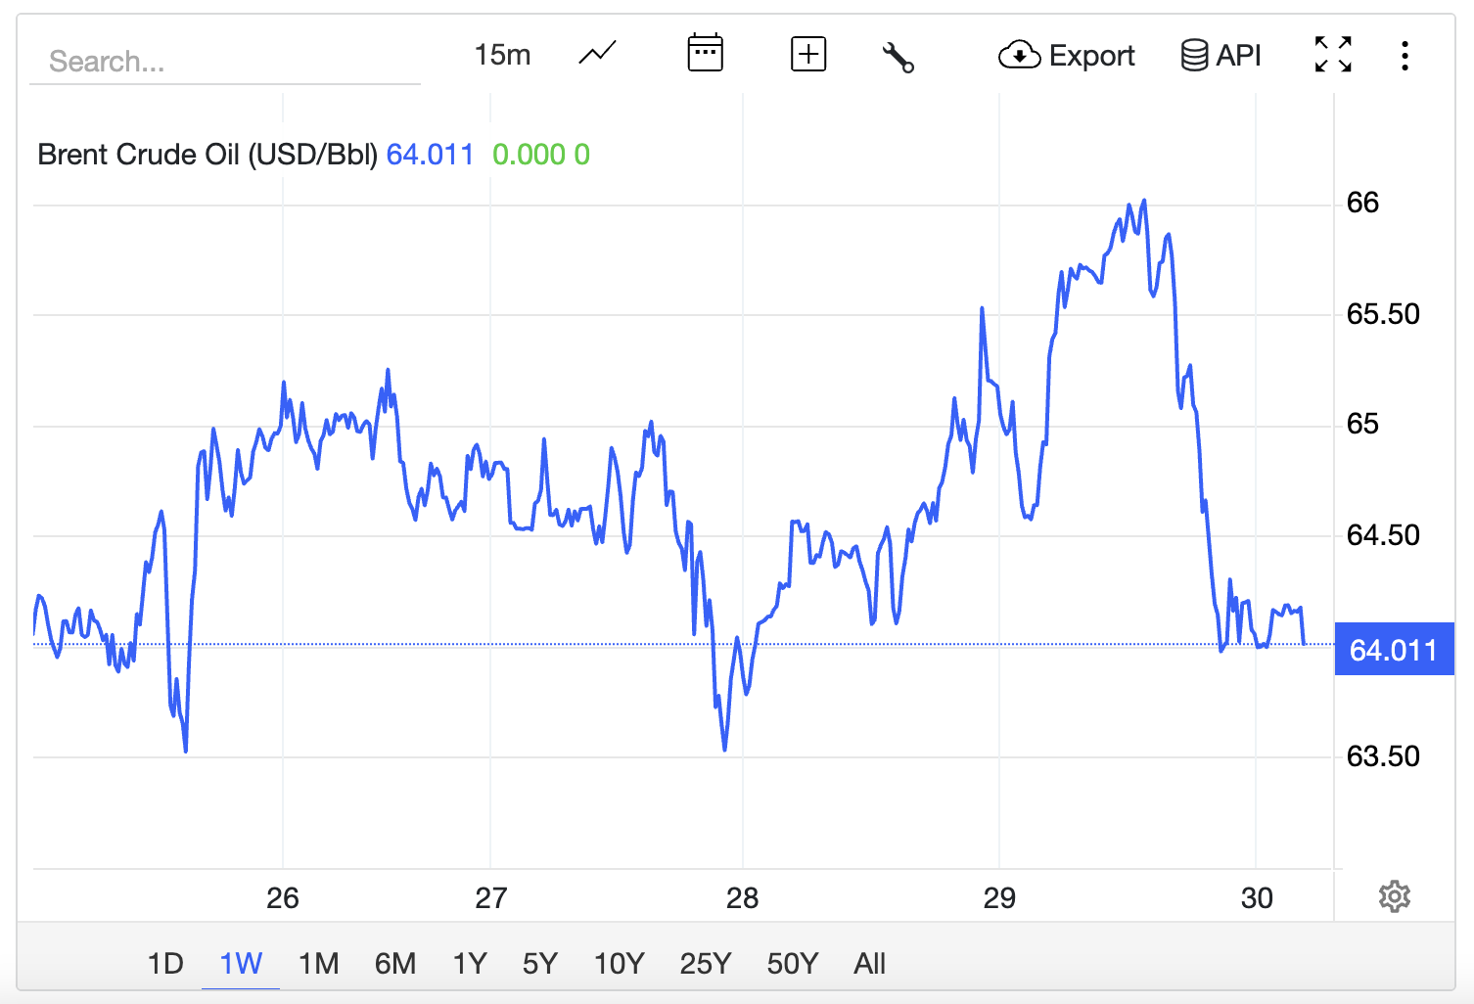
Task: Click the Brent Crude Oil (USD/Bbl) title
Action: click(x=207, y=155)
